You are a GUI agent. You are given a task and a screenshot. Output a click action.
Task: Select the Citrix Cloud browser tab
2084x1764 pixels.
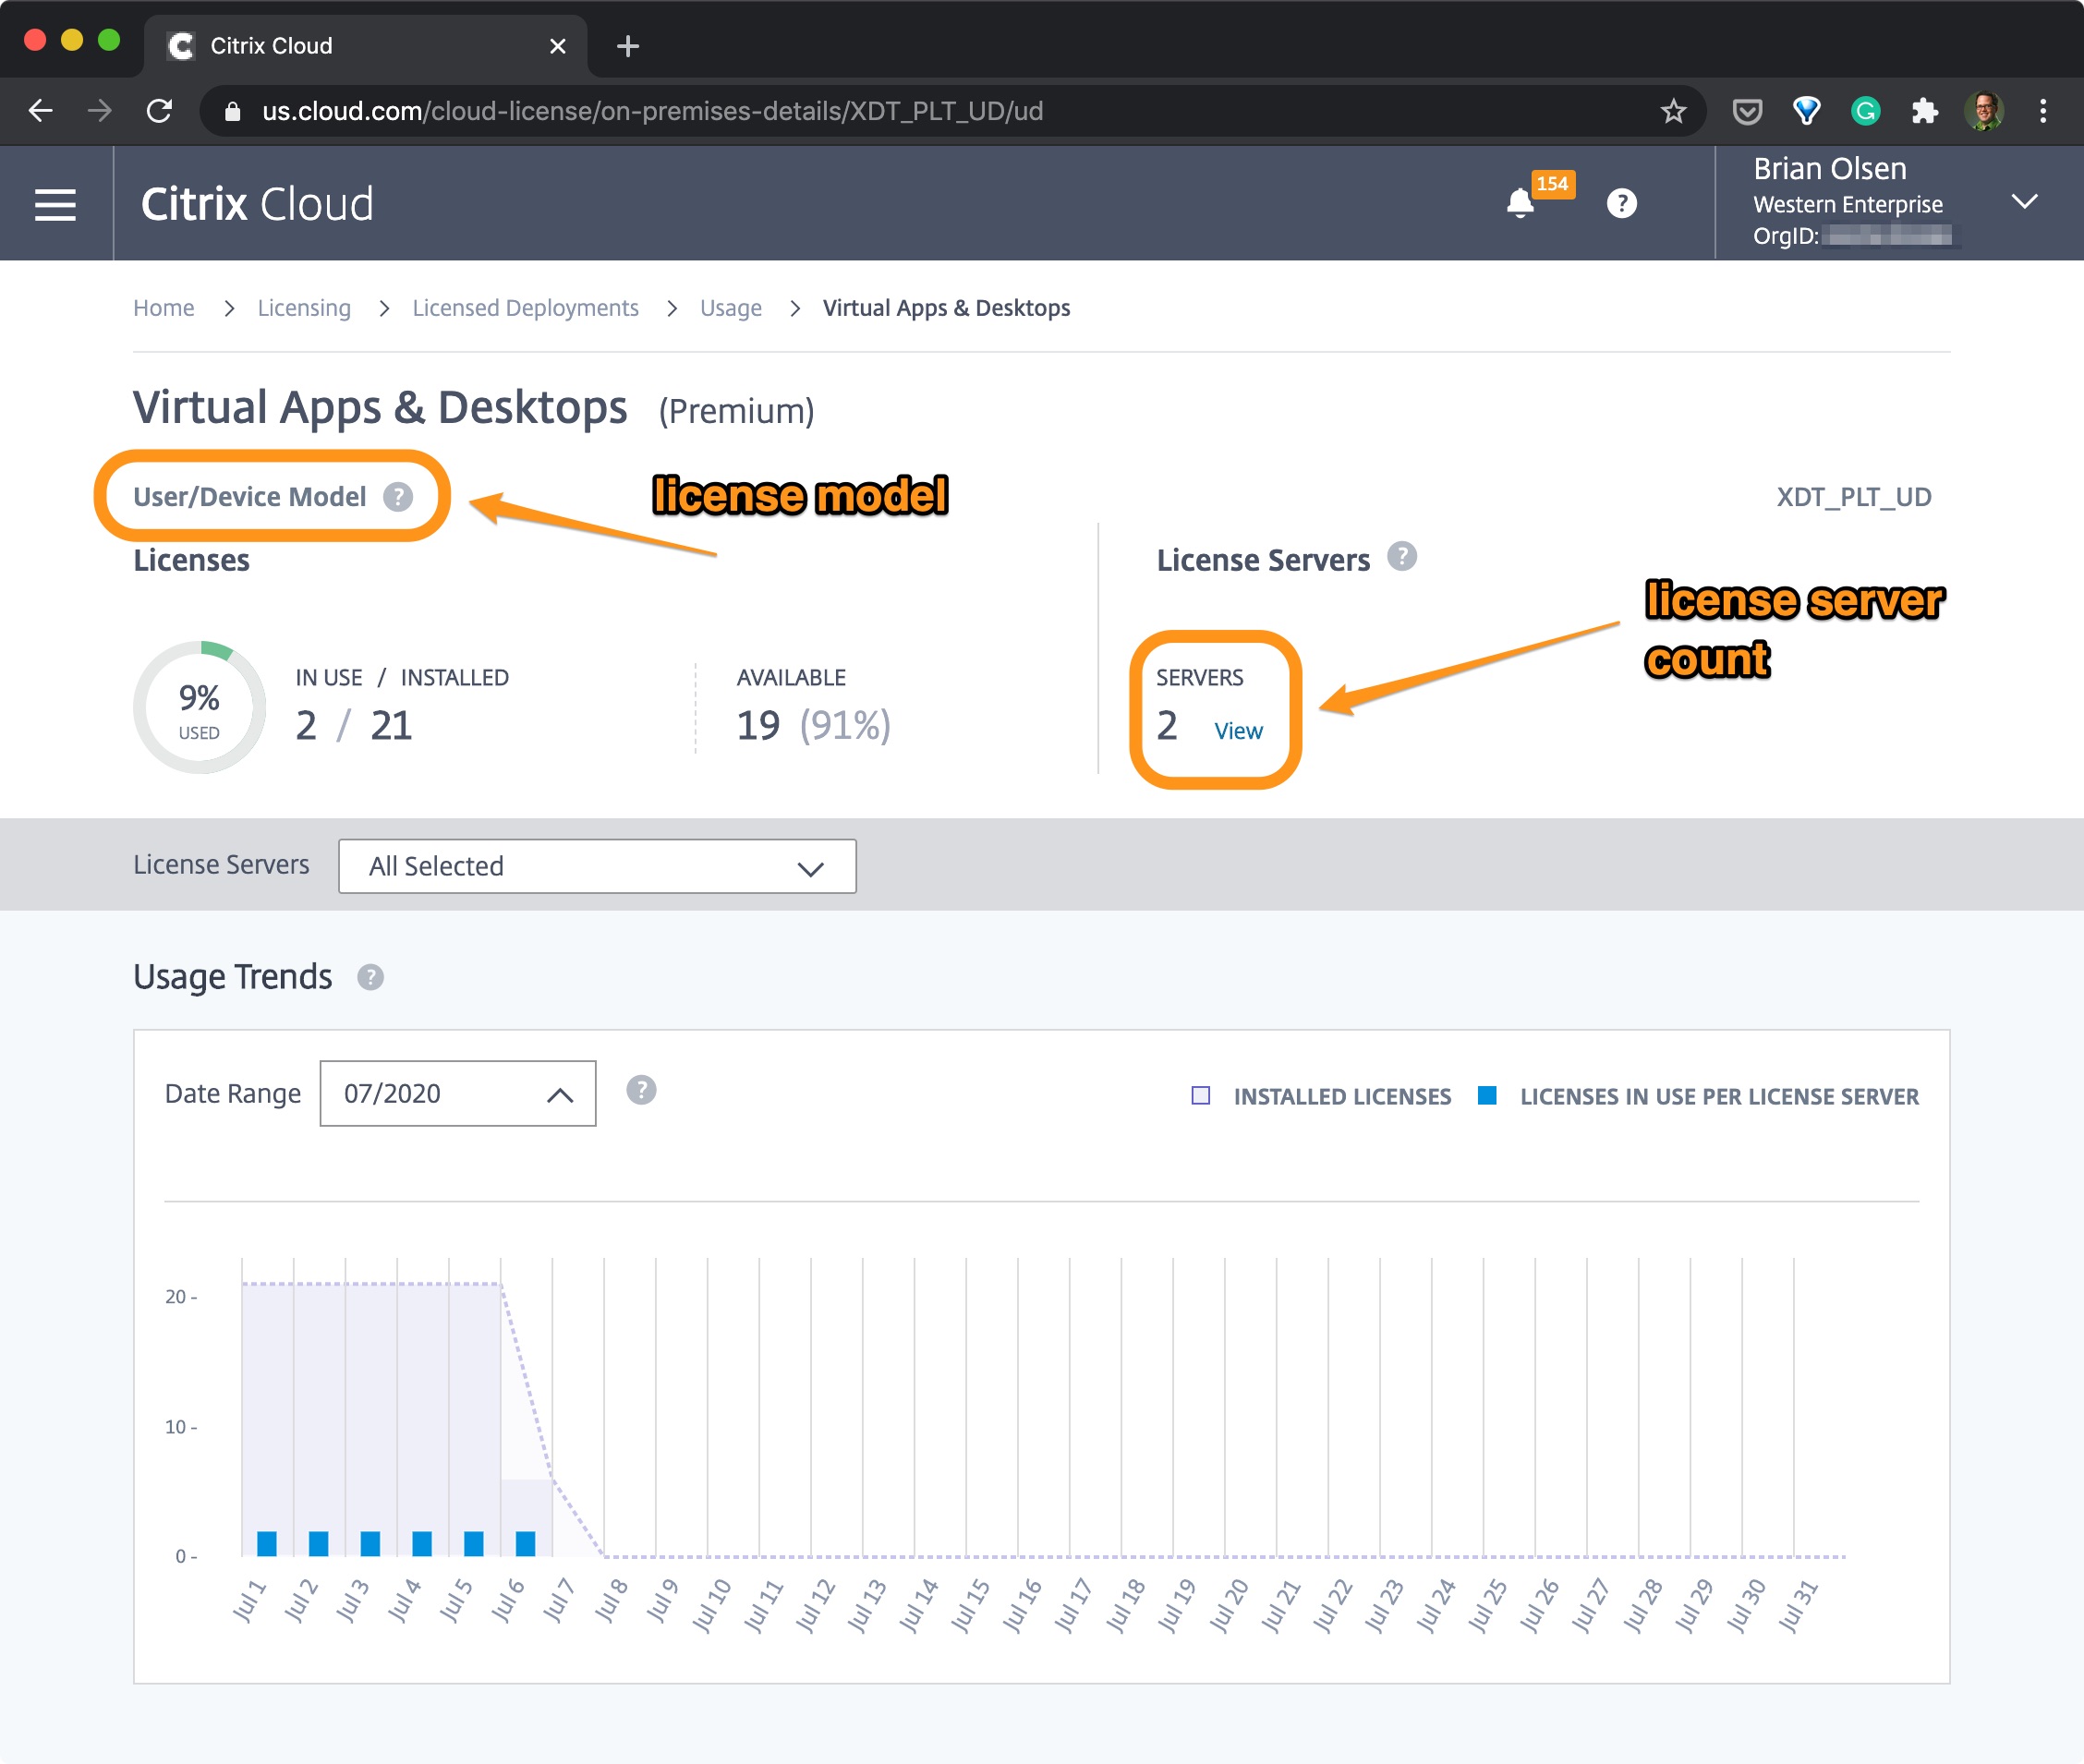pyautogui.click(x=366, y=46)
